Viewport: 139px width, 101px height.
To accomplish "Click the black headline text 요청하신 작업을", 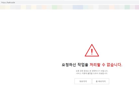I will (x=75, y=65).
